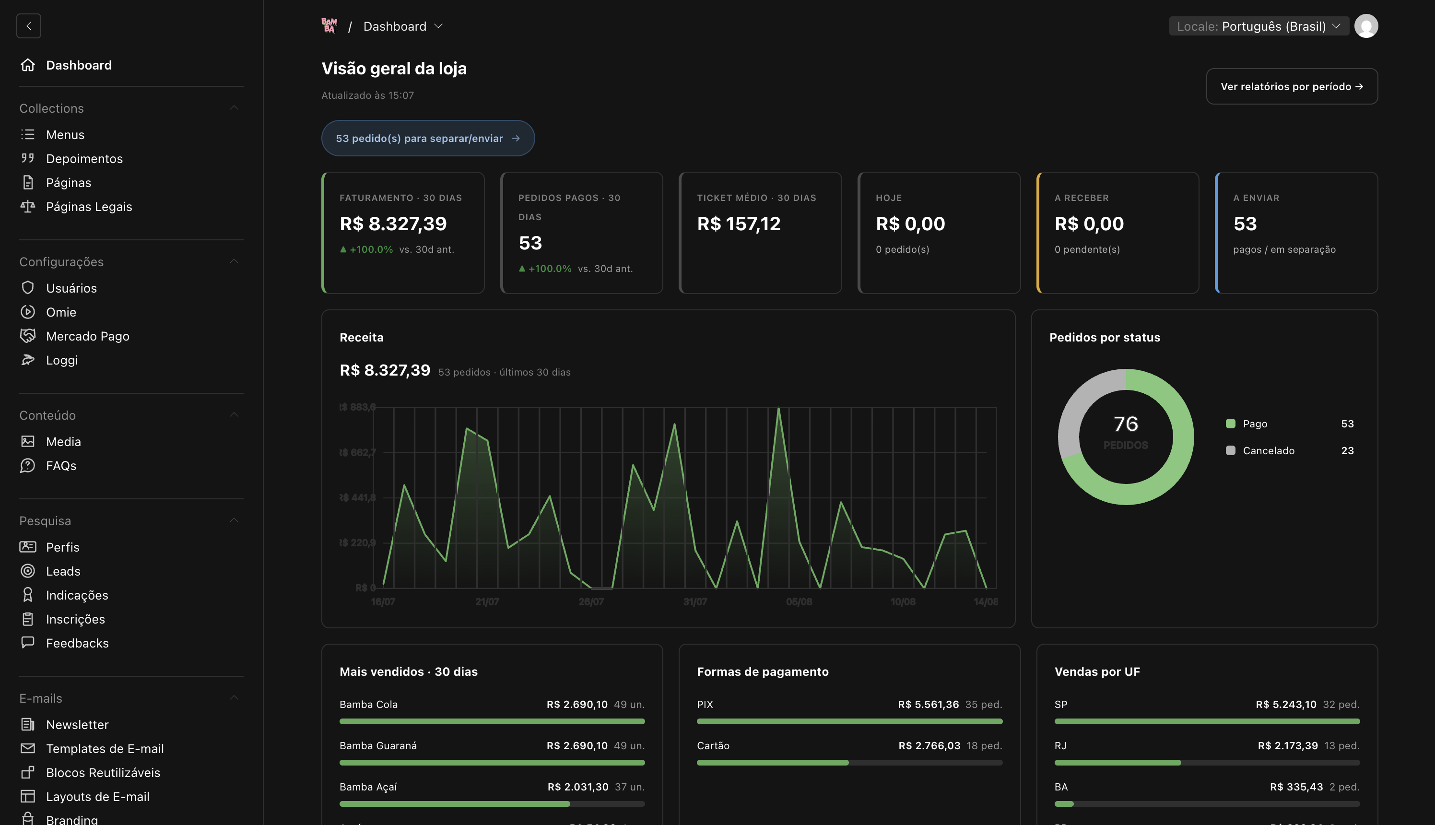1435x825 pixels.
Task: Click the Omie play-circle icon
Action: pyautogui.click(x=28, y=312)
